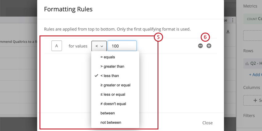
Task: Open the comparison operator dropdown
Action: point(99,46)
